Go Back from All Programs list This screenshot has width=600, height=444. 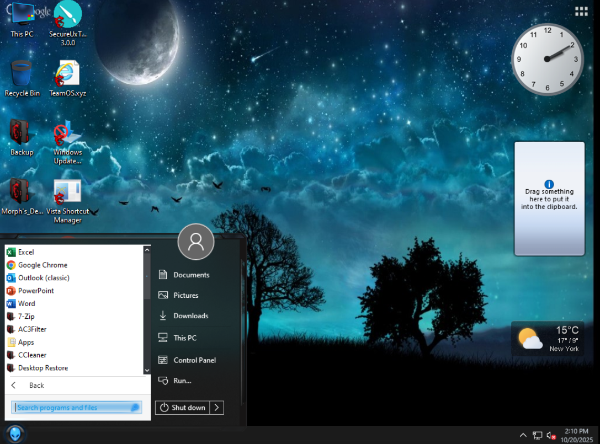coord(77,386)
